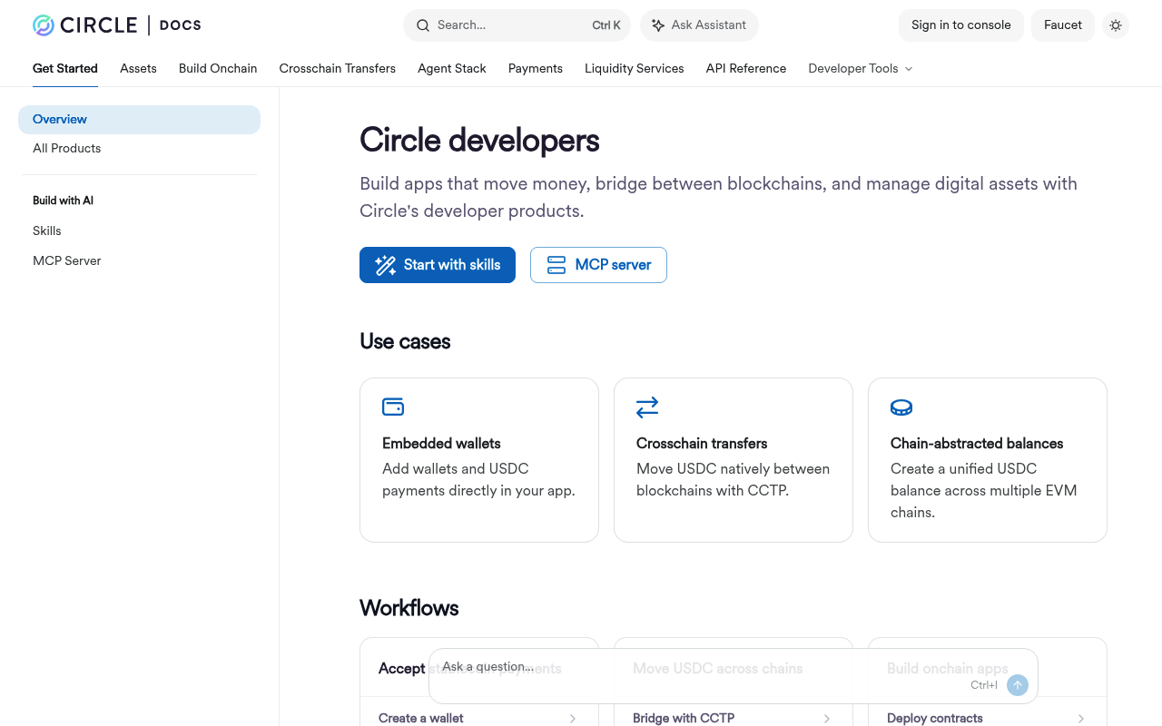The height and width of the screenshot is (726, 1162).
Task: Select Skills in the sidebar
Action: click(139, 231)
